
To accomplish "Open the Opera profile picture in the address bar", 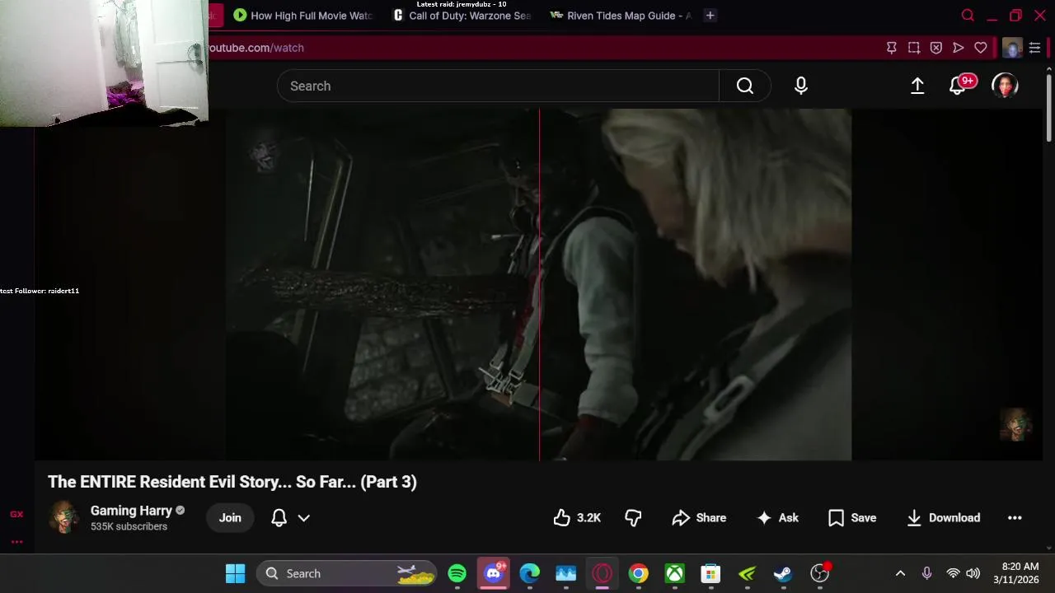I will [1012, 48].
